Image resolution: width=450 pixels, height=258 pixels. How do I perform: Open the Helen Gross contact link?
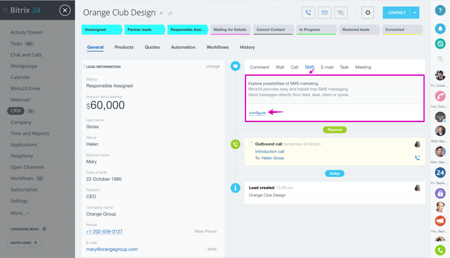272,158
